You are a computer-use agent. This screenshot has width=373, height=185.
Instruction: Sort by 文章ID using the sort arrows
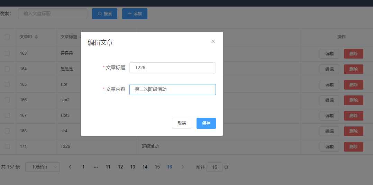click(x=36, y=37)
